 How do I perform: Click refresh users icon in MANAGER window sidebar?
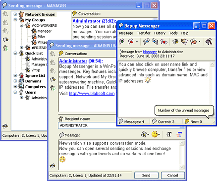tap(5, 48)
